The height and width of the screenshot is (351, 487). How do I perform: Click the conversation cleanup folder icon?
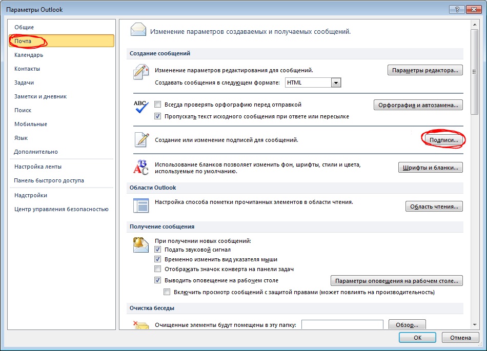[x=141, y=325]
